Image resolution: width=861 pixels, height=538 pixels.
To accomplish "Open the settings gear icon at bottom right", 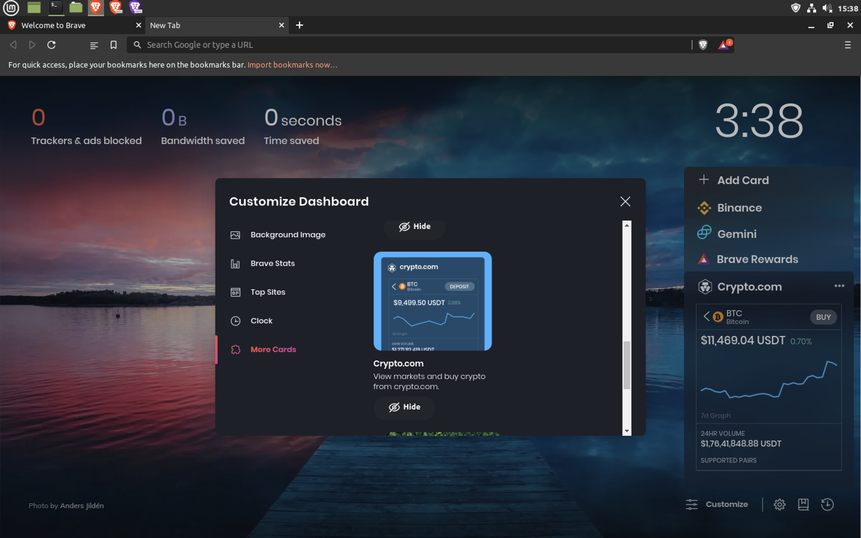I will tap(779, 504).
